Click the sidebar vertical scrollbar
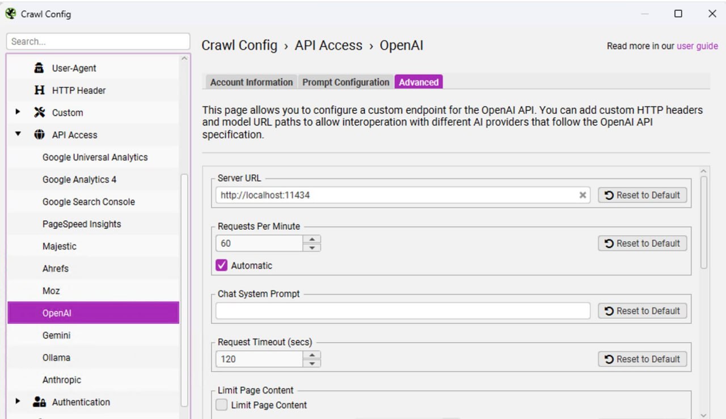 pyautogui.click(x=184, y=289)
